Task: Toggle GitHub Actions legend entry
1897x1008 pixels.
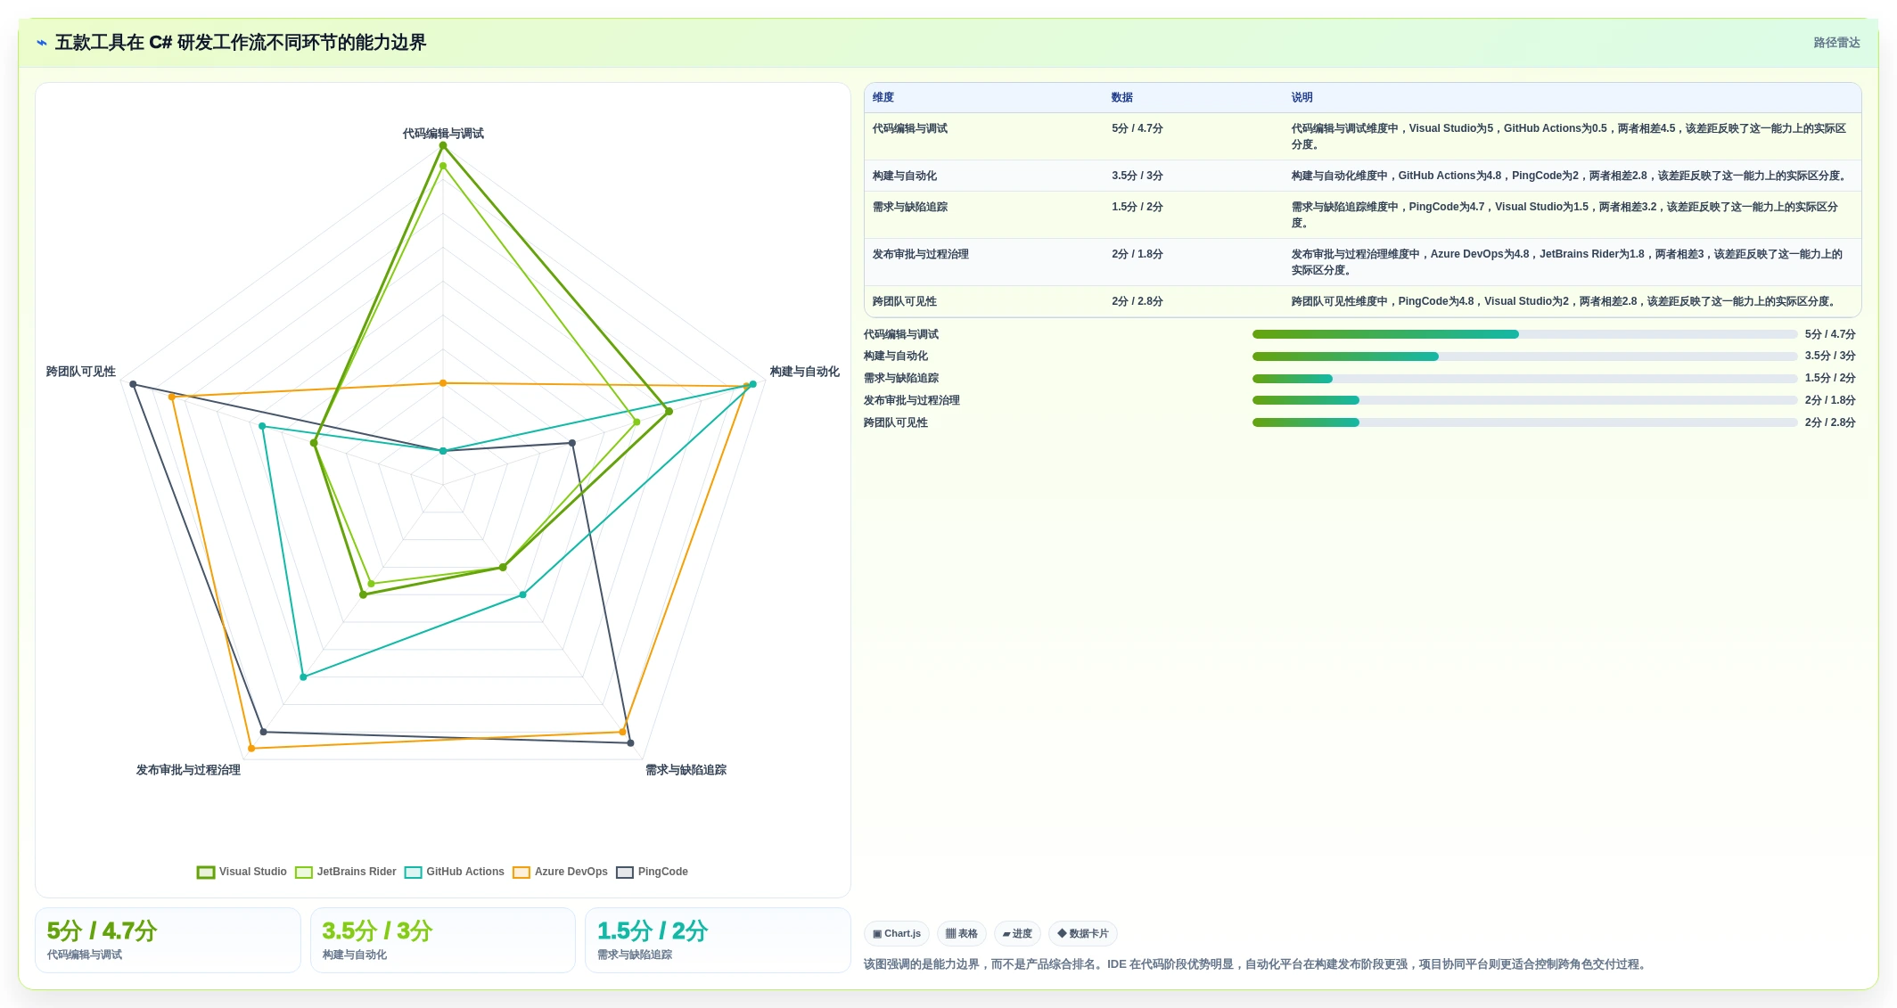Action: 454,872
